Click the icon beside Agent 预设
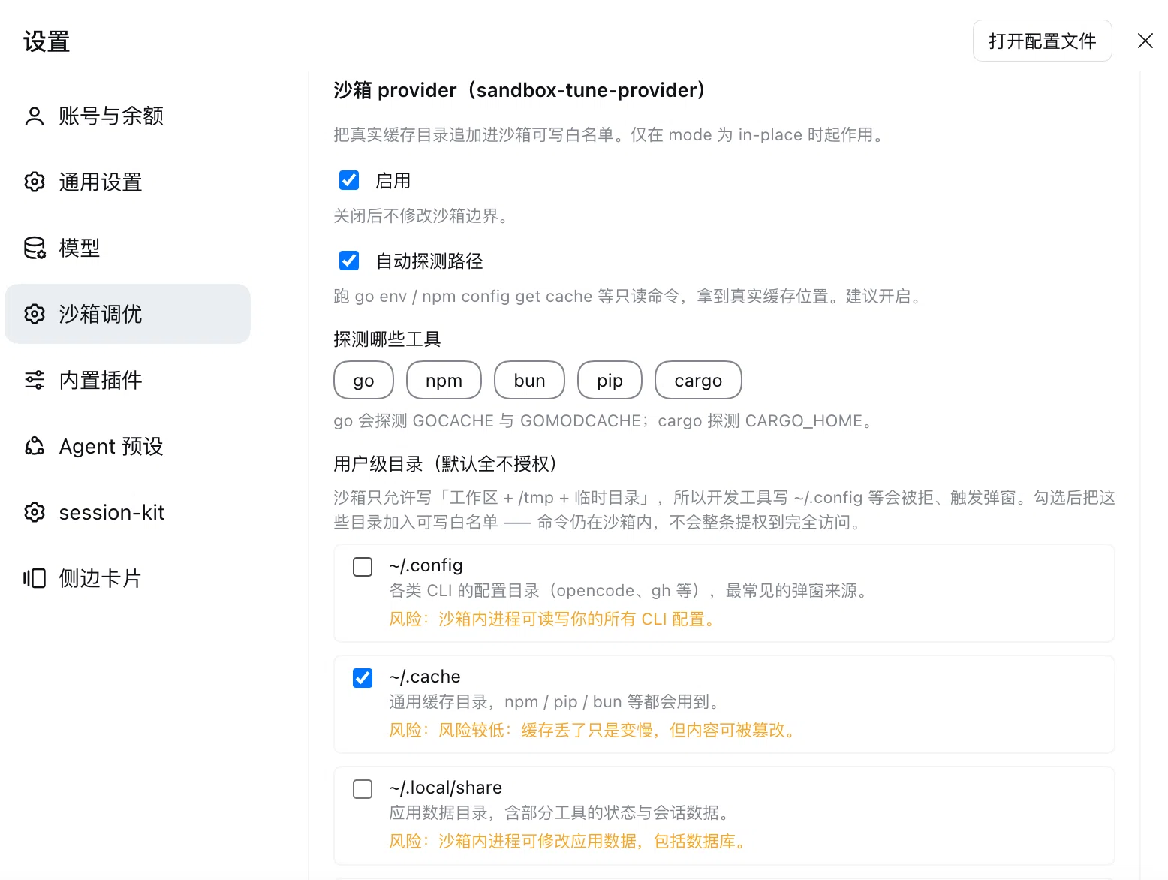Screen dimensions: 1168x880 click(x=35, y=446)
